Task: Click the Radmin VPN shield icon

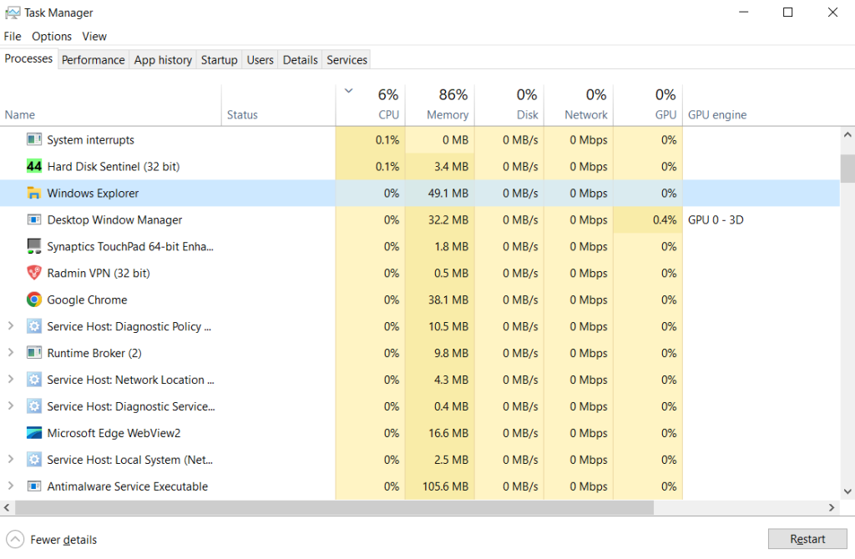Action: click(x=34, y=273)
